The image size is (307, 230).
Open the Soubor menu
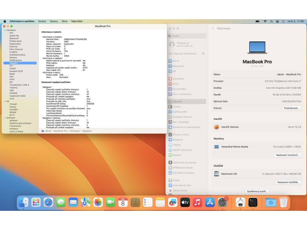42,21
